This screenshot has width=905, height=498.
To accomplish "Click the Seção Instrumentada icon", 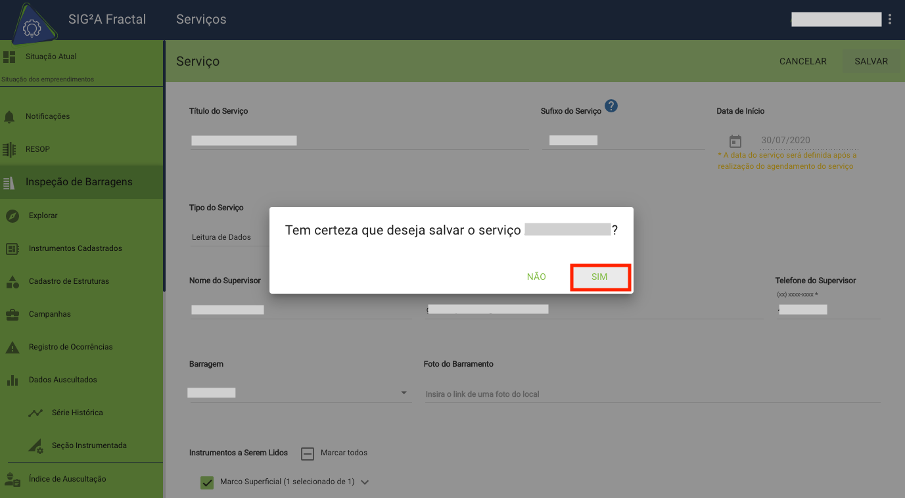I will point(35,445).
